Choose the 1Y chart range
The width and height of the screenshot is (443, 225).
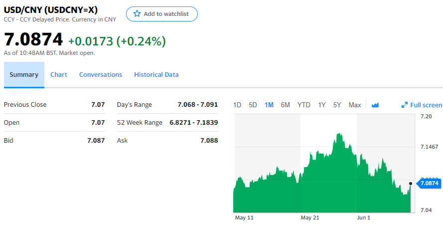point(322,105)
